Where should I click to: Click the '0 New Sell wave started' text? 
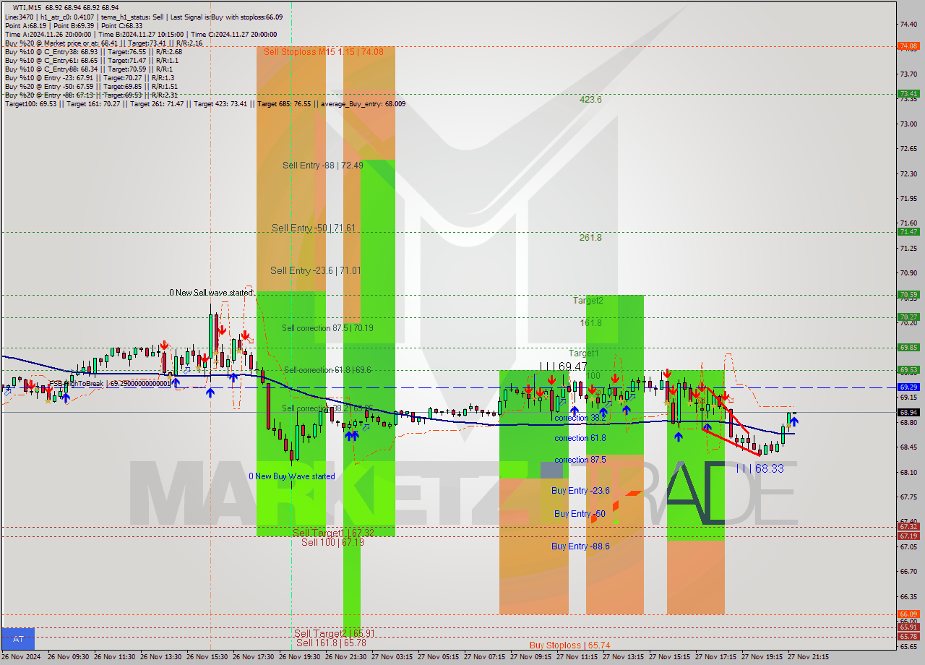[211, 293]
